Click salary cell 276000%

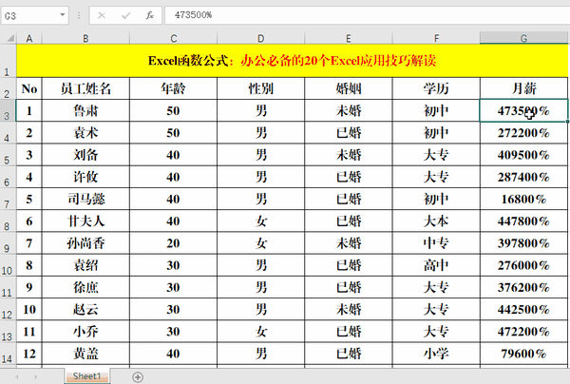pyautogui.click(x=523, y=265)
